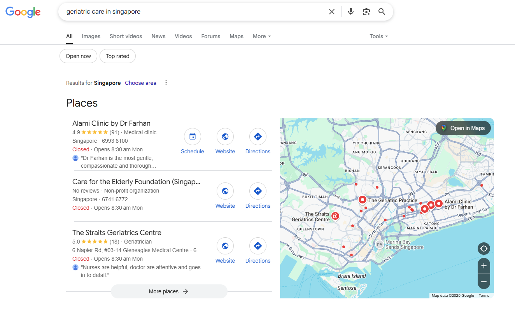515x312 pixels.
Task: Open Website globe icon for Care for the Elderly Foundation
Action: click(x=225, y=191)
